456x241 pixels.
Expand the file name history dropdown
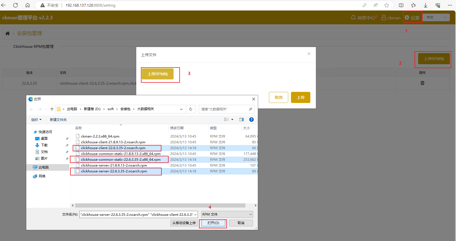tap(195, 214)
